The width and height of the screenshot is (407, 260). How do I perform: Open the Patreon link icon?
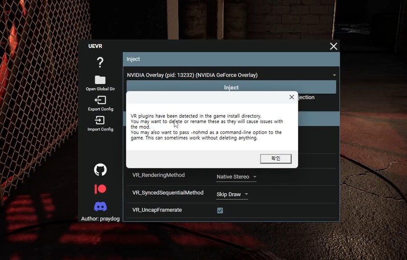point(100,189)
